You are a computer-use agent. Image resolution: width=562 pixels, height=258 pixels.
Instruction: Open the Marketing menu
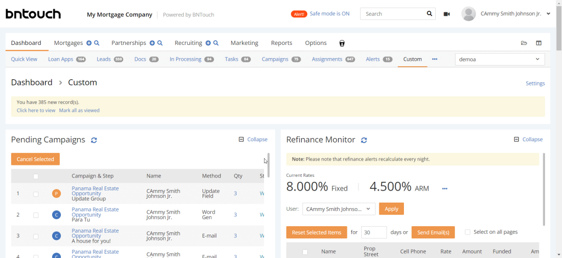pyautogui.click(x=244, y=43)
